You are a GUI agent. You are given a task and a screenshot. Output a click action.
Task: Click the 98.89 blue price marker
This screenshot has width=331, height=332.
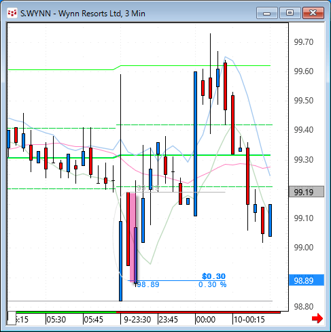pos(307,280)
